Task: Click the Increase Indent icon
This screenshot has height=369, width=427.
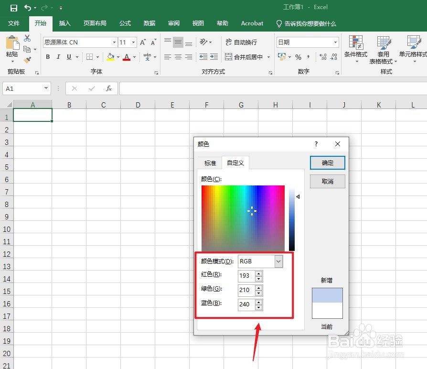Action: tap(214, 57)
